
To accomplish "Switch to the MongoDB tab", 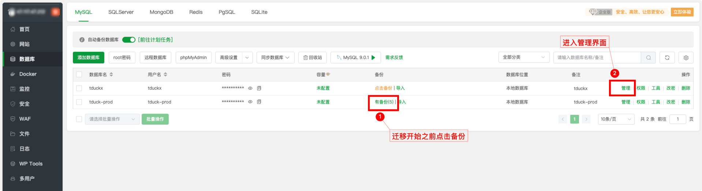I will [x=161, y=12].
